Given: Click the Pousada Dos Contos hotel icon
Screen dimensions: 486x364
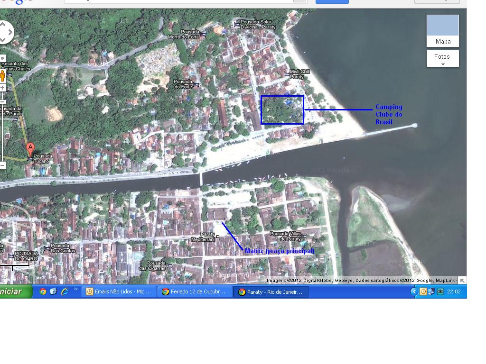Looking at the screenshot, I should 47,248.
